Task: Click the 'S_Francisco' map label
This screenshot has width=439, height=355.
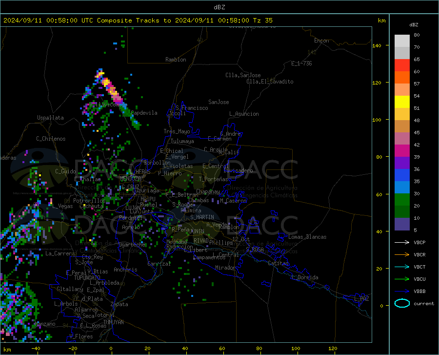Action: 192,108
